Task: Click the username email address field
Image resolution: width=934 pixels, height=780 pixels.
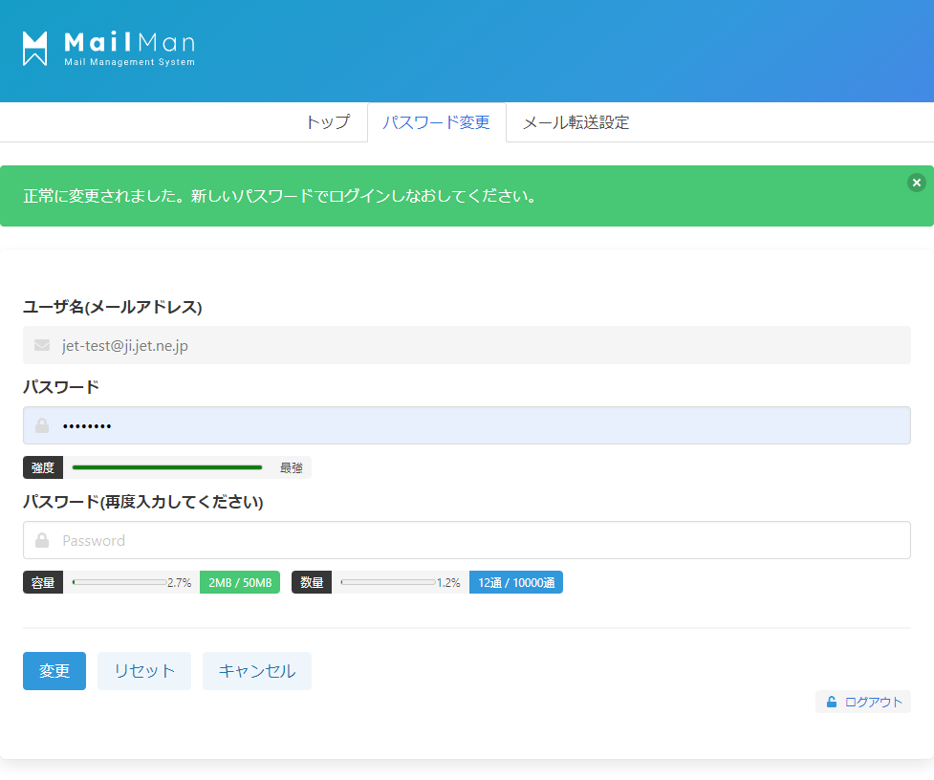Action: coord(478,345)
